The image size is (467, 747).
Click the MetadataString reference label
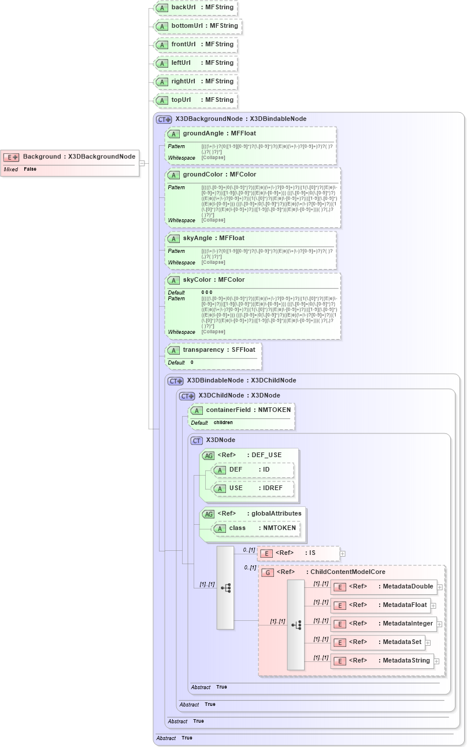pyautogui.click(x=390, y=661)
